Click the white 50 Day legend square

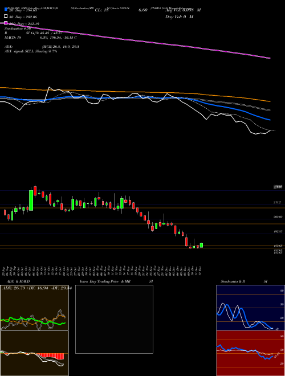pyautogui.click(x=6, y=17)
